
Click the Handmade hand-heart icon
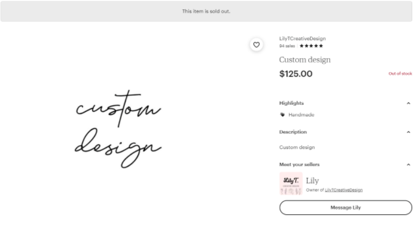tap(282, 114)
